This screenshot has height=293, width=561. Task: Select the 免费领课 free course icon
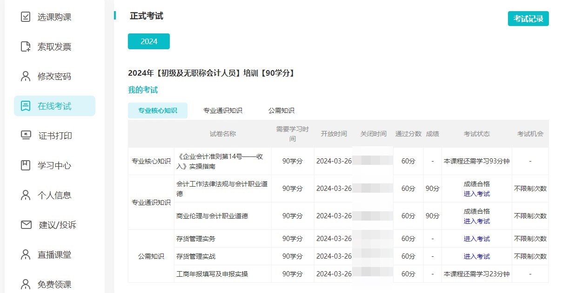tap(25, 283)
